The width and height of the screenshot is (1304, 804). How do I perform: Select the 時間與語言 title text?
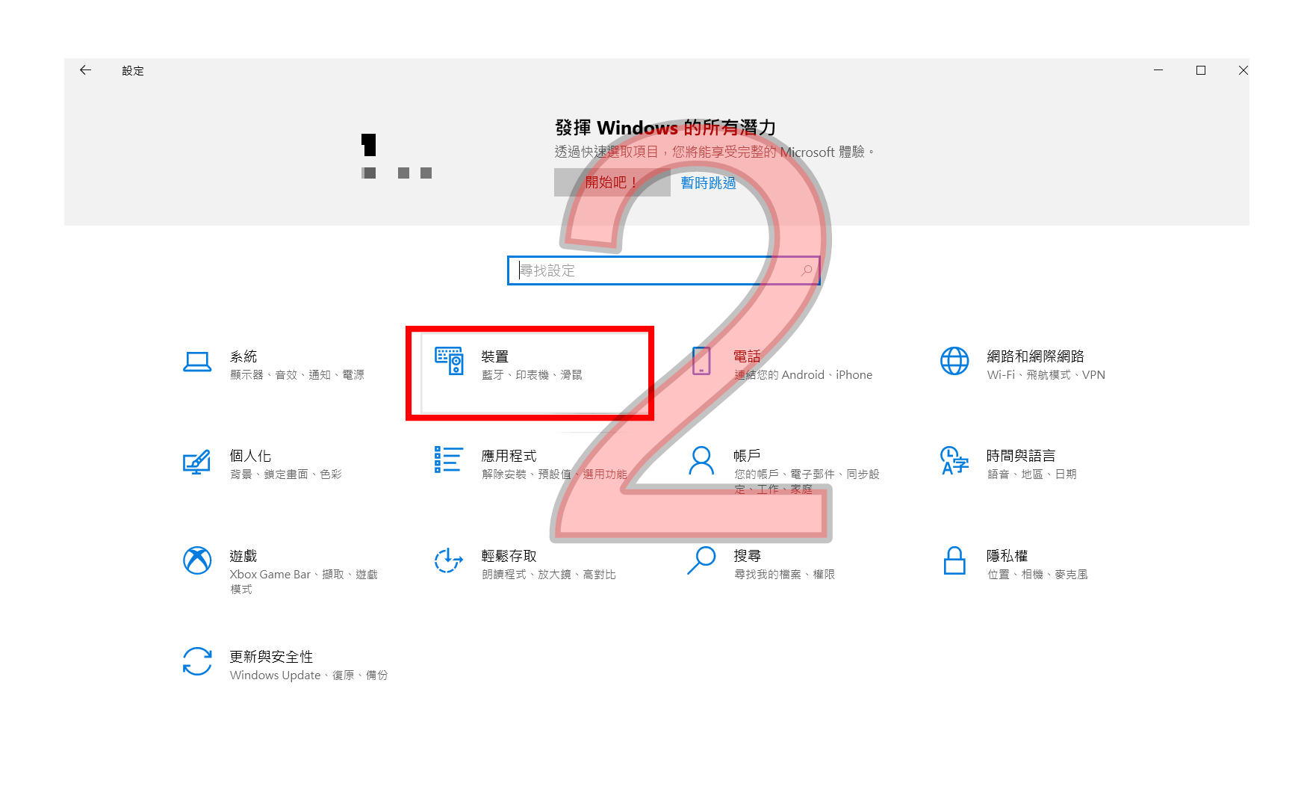1021,456
